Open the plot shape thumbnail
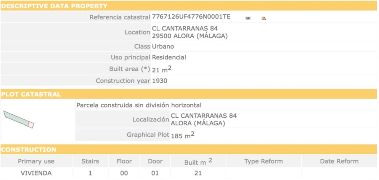Screen dimensions: 379x180 [x=19, y=119]
